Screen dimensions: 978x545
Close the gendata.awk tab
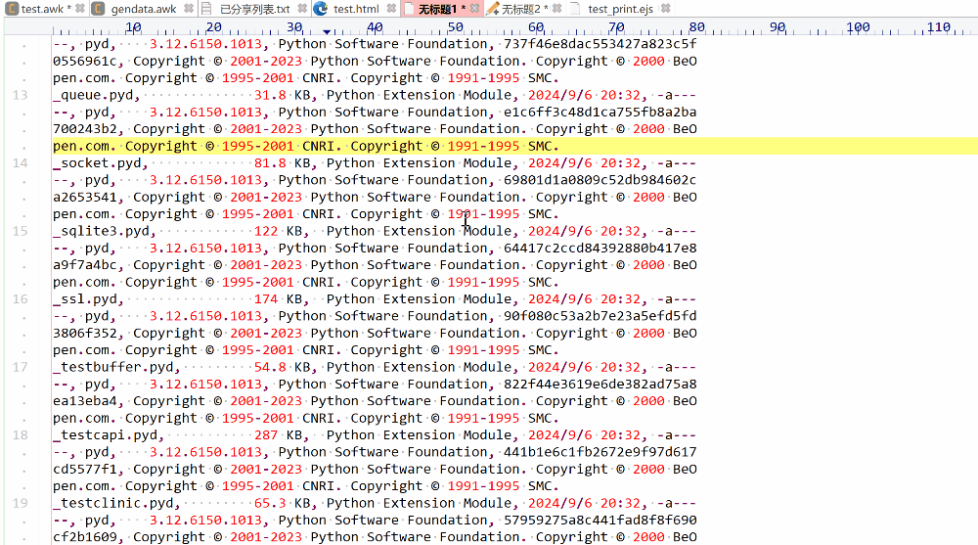(x=189, y=9)
